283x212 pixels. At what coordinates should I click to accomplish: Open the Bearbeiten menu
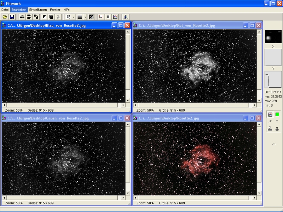(x=19, y=10)
